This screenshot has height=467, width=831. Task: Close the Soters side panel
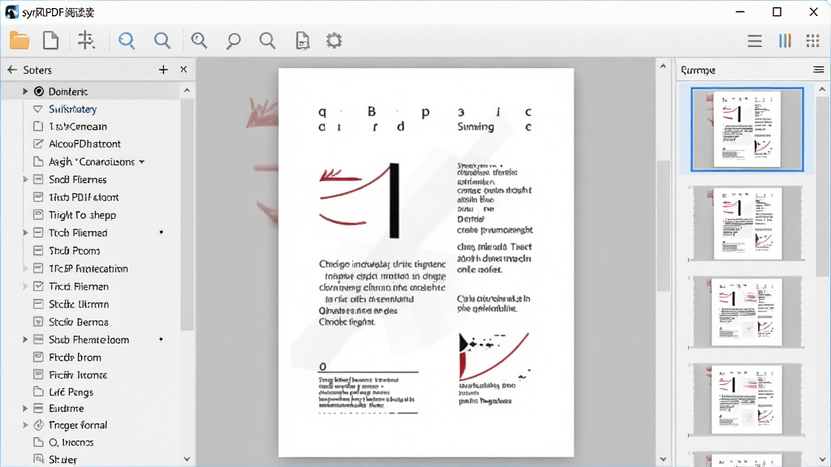point(183,70)
